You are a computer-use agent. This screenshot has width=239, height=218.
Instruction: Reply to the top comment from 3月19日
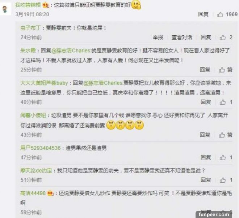[203, 14]
